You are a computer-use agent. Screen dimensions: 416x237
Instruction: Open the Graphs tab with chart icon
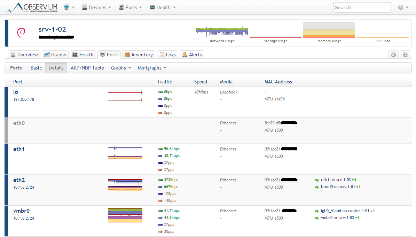pyautogui.click(x=48, y=55)
